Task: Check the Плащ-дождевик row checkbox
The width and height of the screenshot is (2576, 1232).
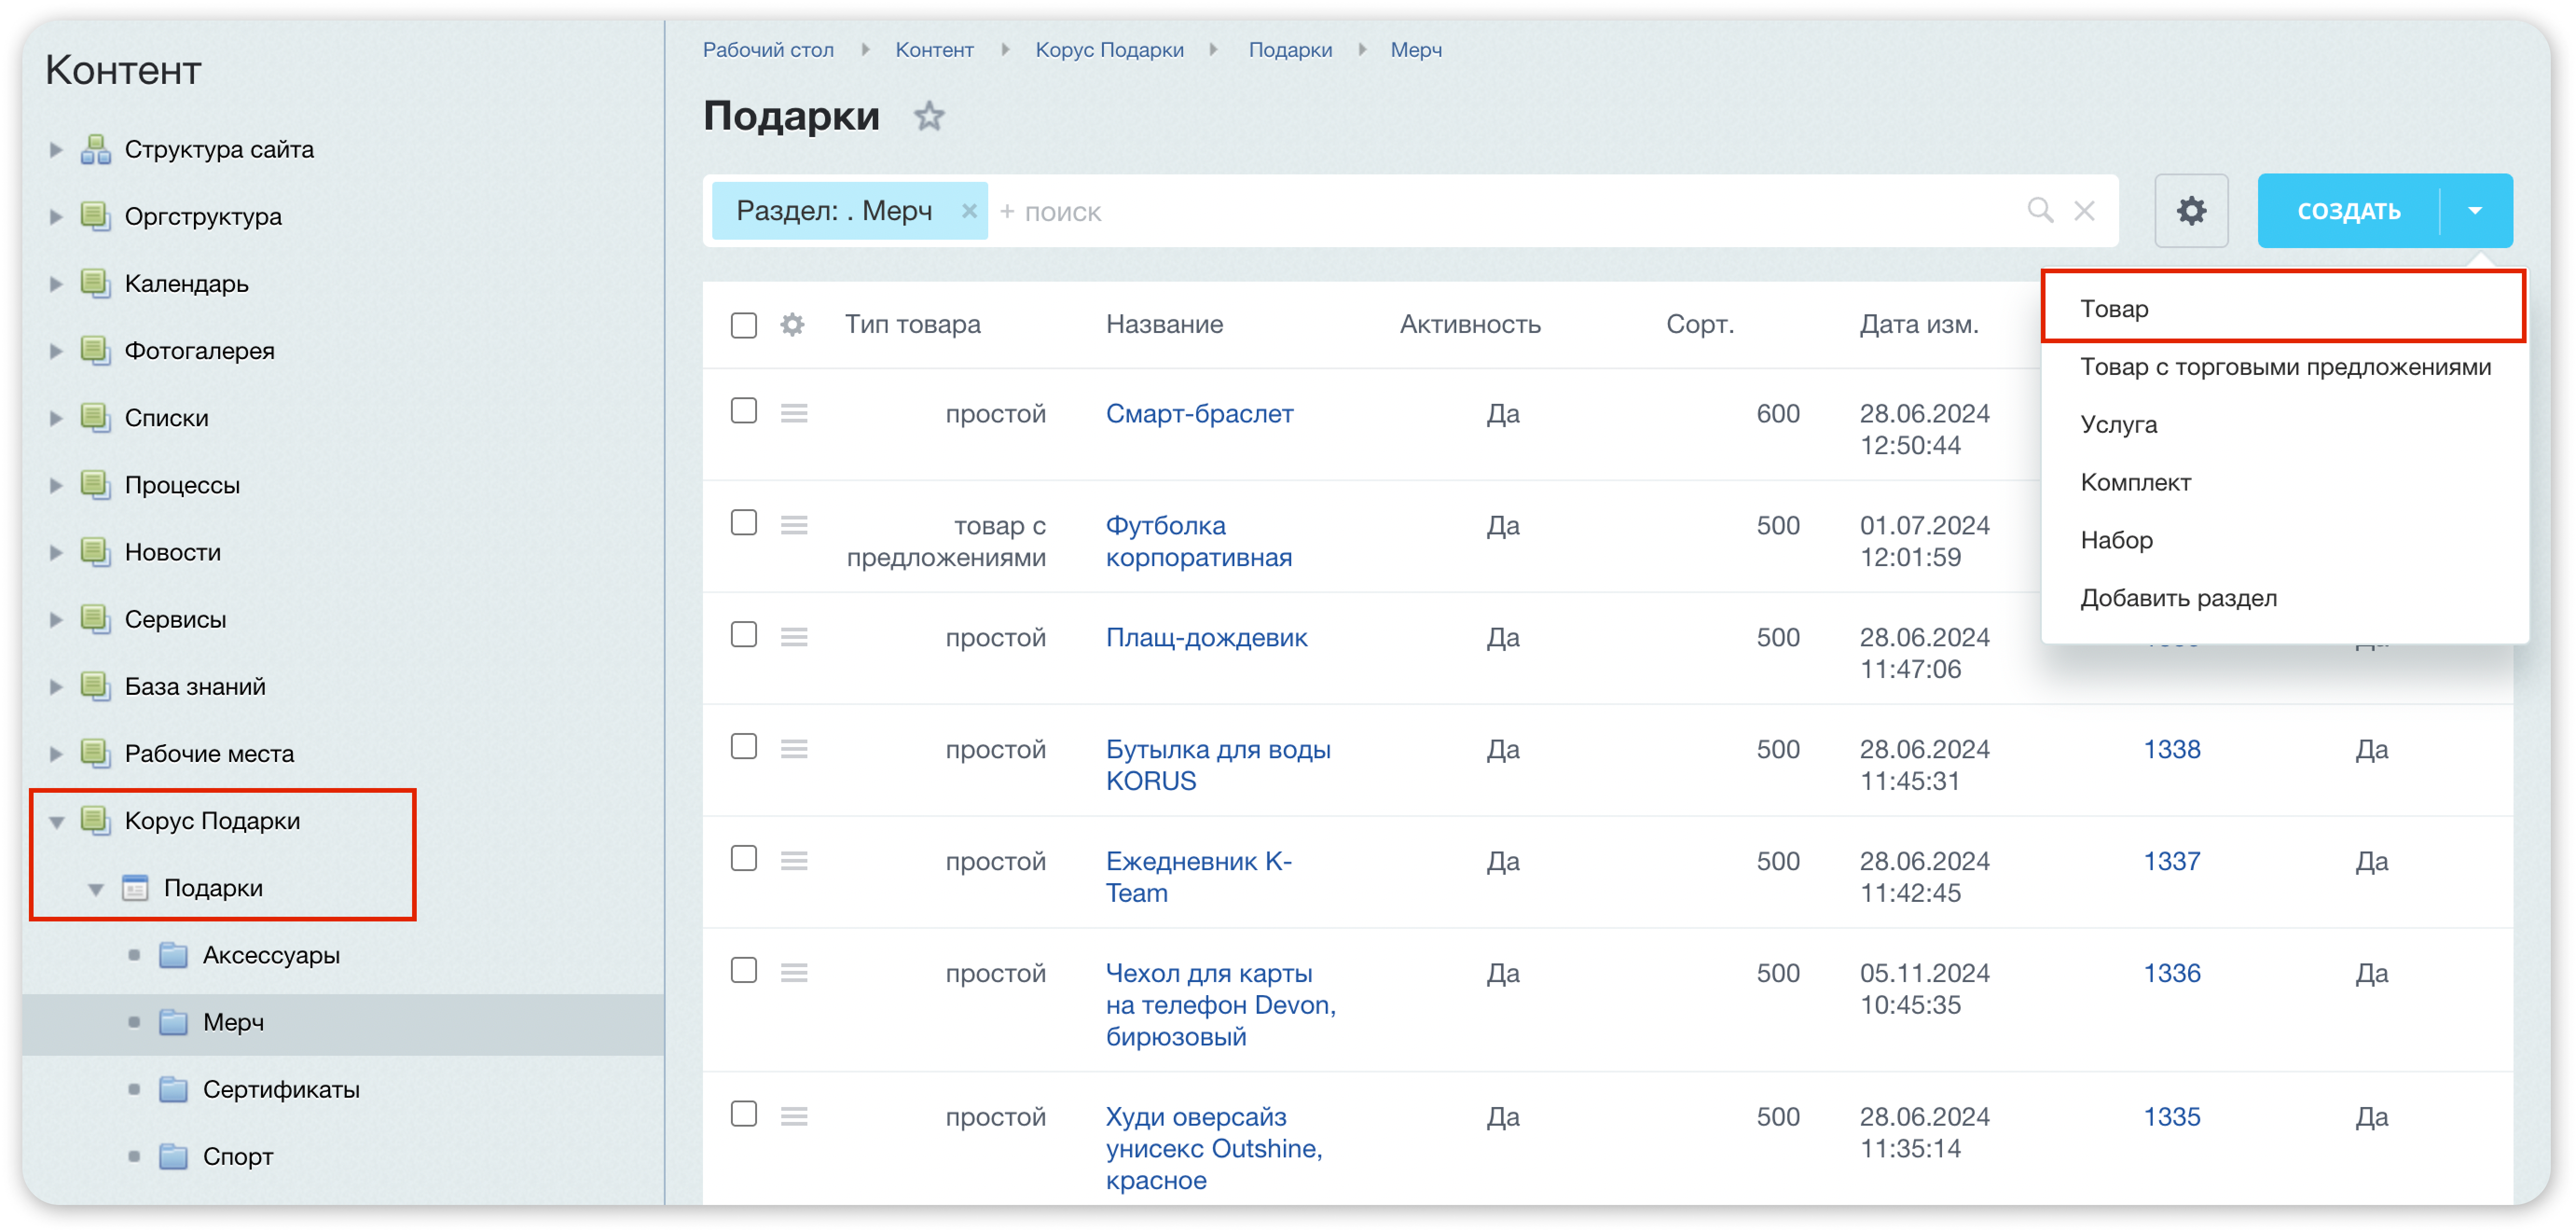Action: (744, 635)
